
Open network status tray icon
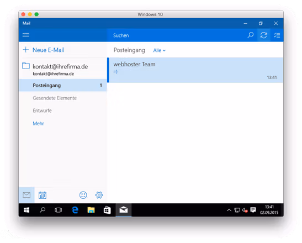[x=237, y=210]
